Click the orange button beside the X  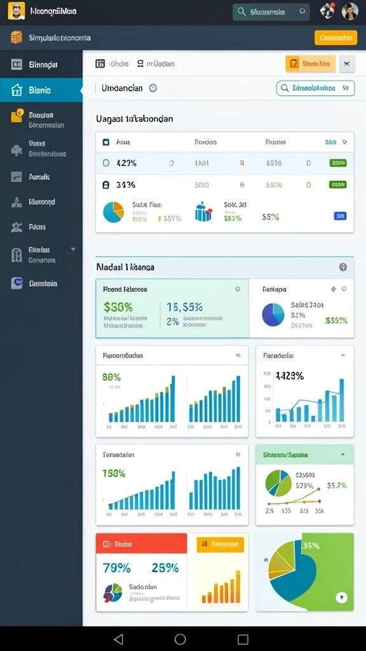310,64
